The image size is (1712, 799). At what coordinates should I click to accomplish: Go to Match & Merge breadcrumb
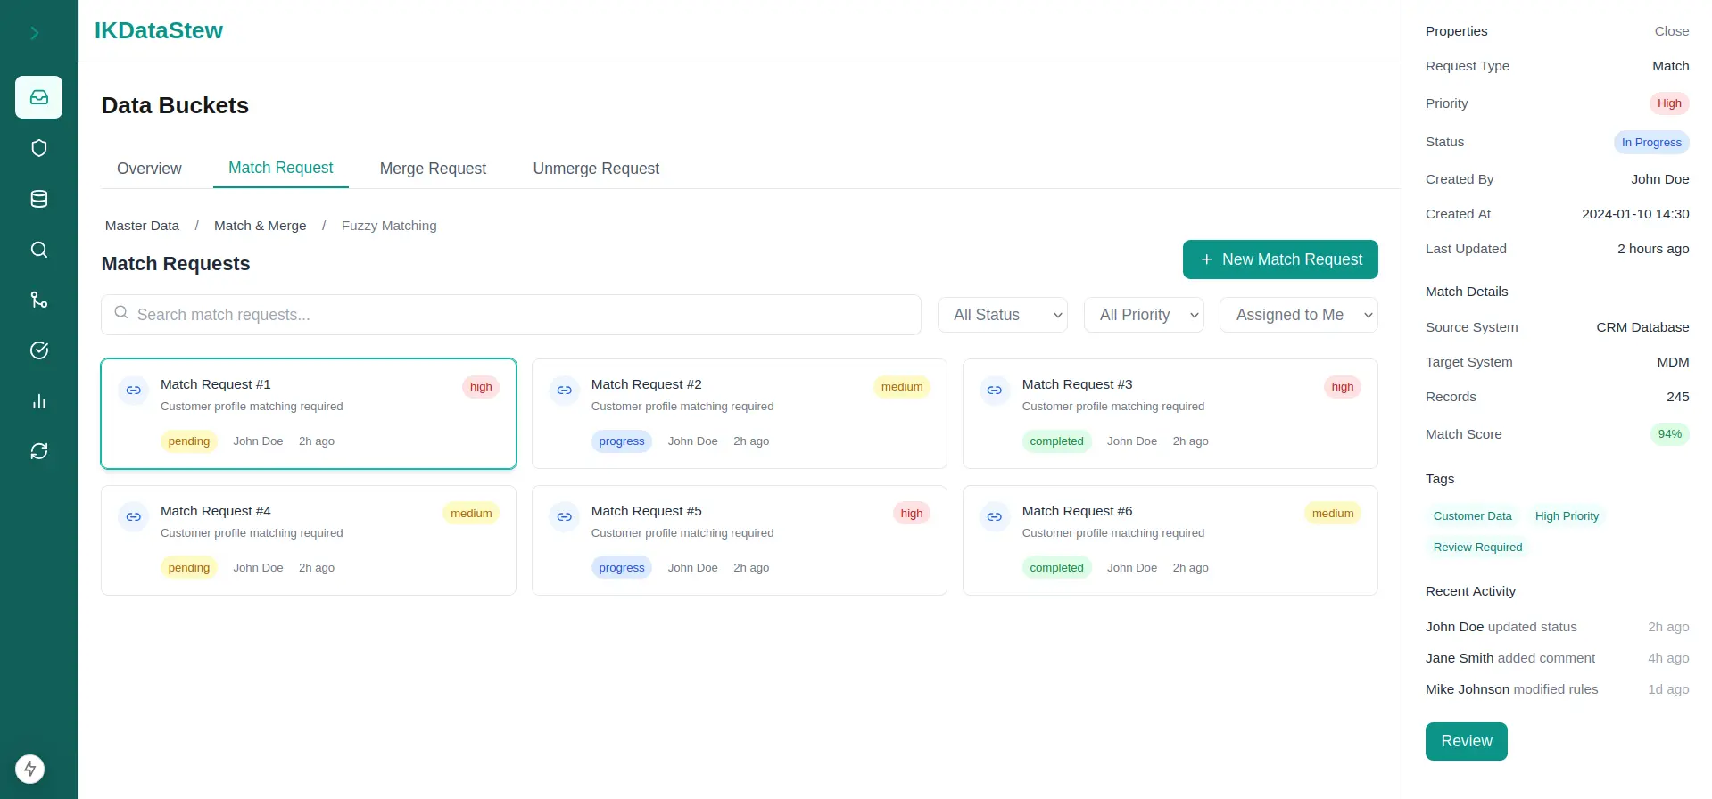(260, 226)
